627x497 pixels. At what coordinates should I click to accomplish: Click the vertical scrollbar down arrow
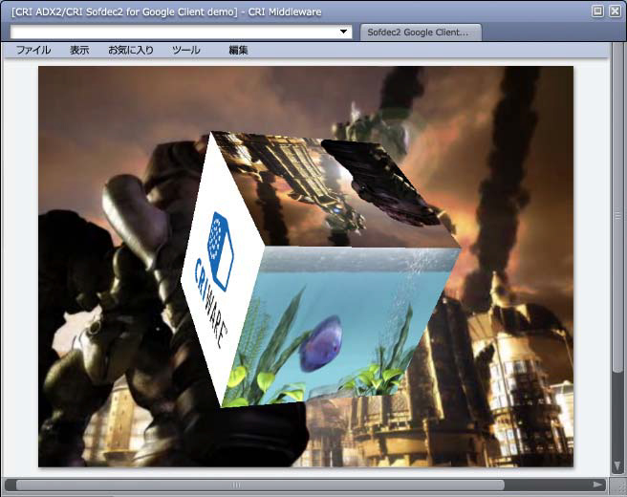point(617,465)
